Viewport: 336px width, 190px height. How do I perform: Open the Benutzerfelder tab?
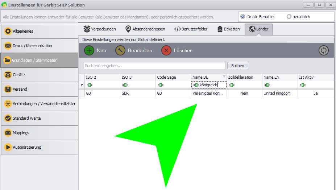coord(191,29)
